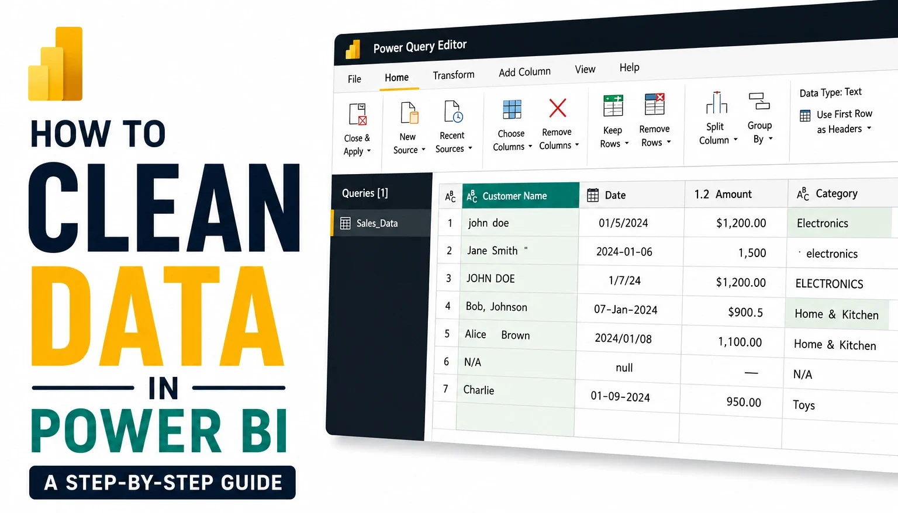Click the Data Type: Text selector
The height and width of the screenshot is (513, 898).
tap(831, 92)
